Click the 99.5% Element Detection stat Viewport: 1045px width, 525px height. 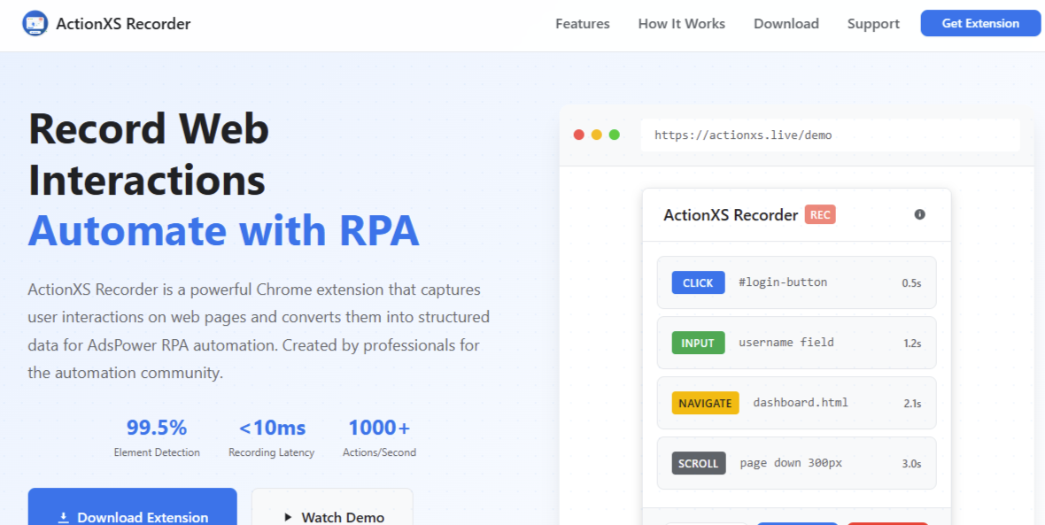157,437
